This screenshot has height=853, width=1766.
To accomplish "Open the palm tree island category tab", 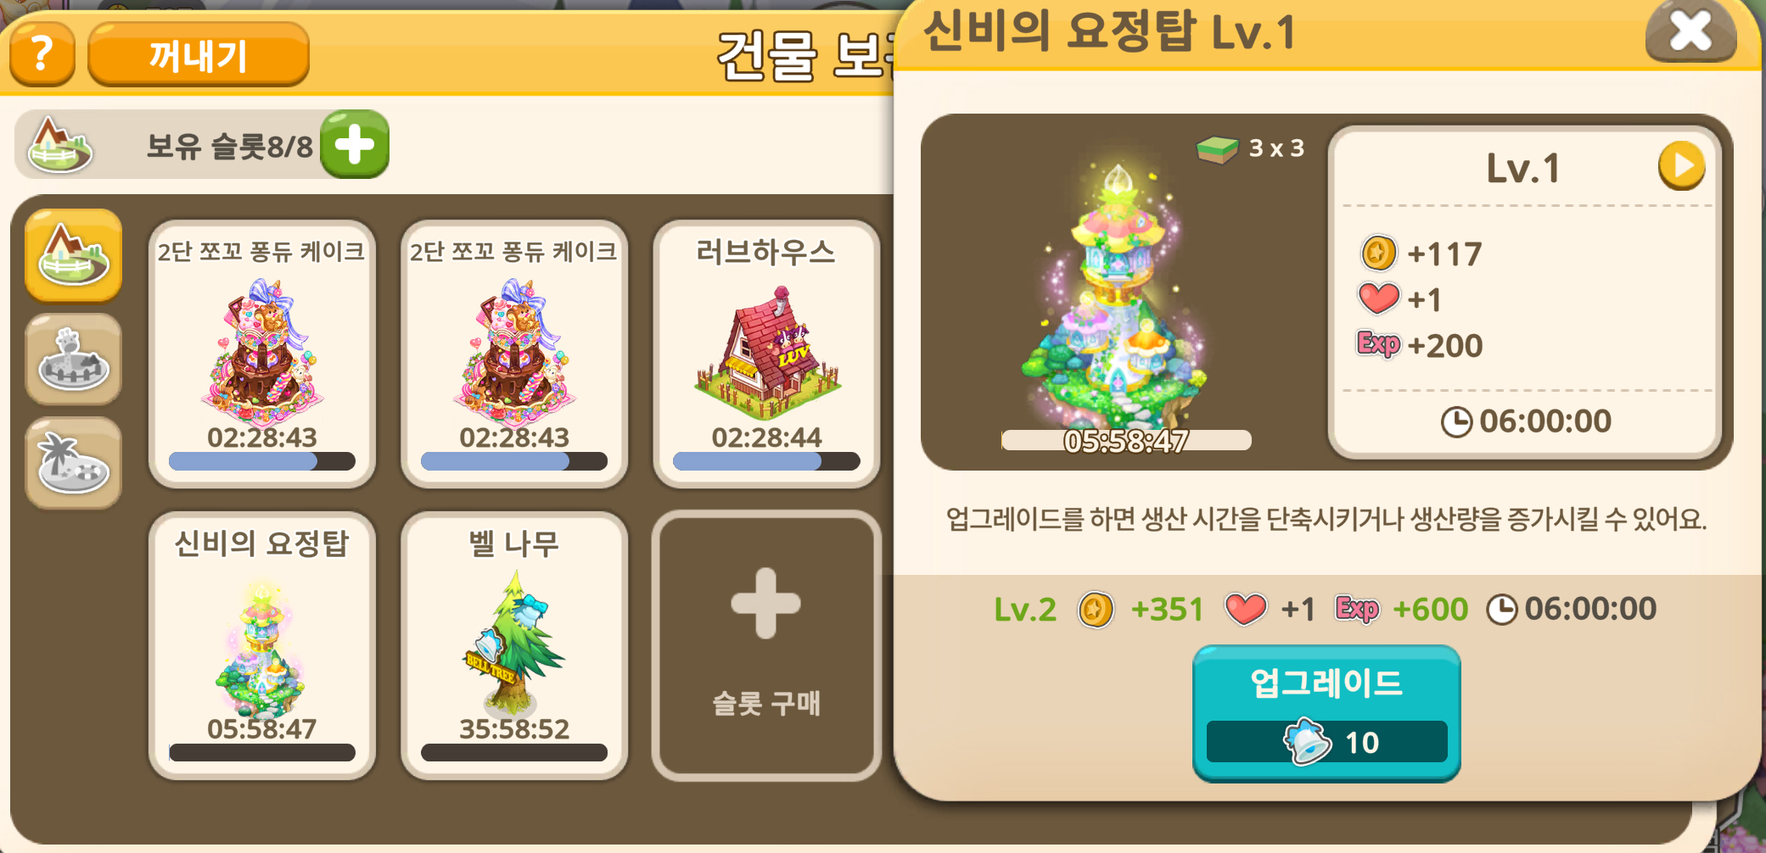I will point(73,463).
